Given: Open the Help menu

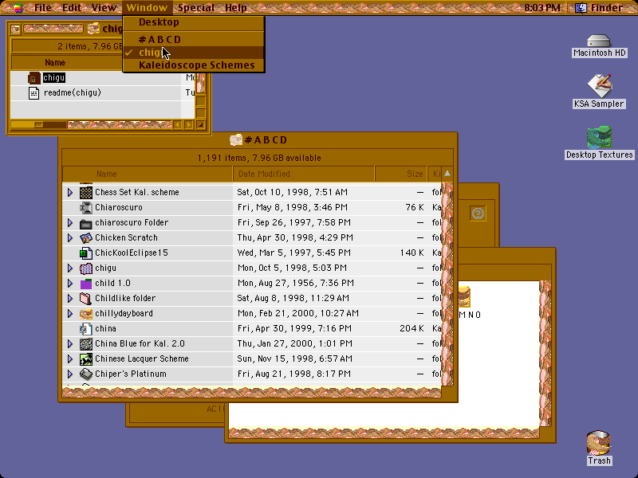Looking at the screenshot, I should click(x=236, y=7).
